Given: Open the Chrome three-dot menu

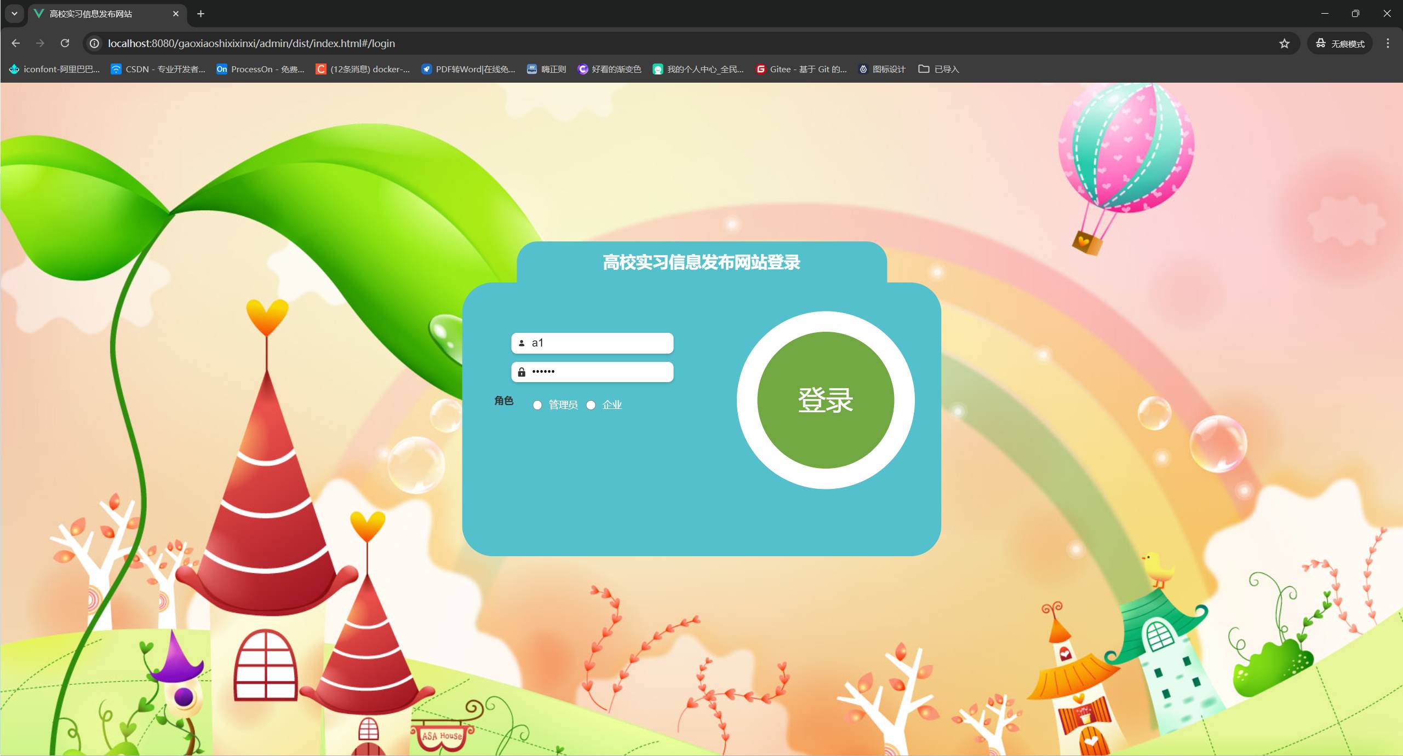Looking at the screenshot, I should (x=1388, y=43).
